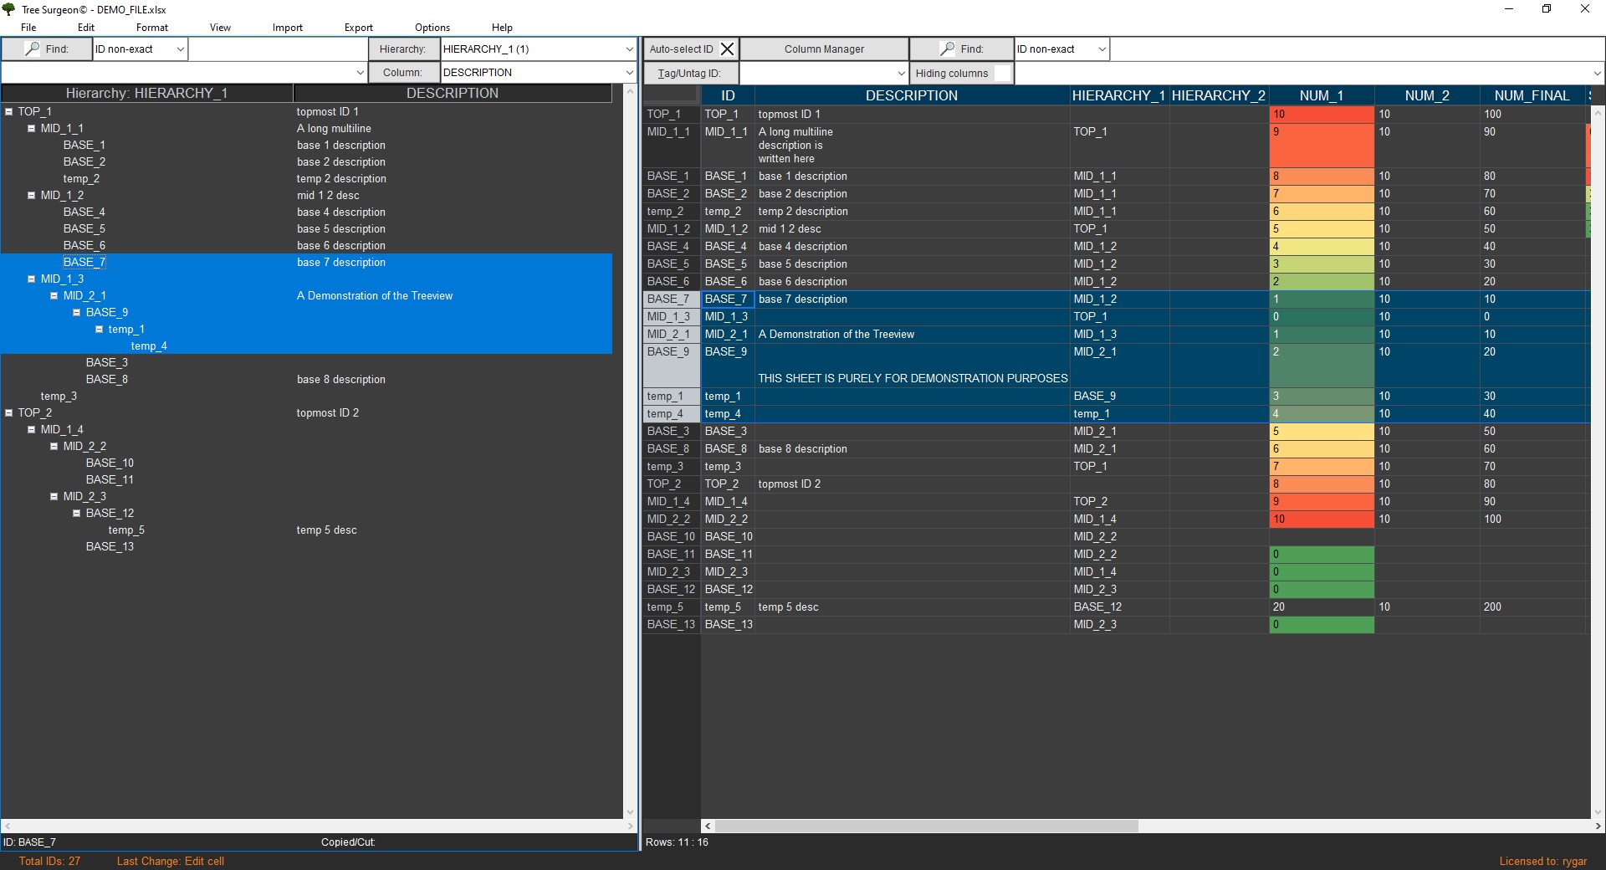
Task: Click the tree panel's vertical scroll down arrow
Action: click(x=630, y=812)
